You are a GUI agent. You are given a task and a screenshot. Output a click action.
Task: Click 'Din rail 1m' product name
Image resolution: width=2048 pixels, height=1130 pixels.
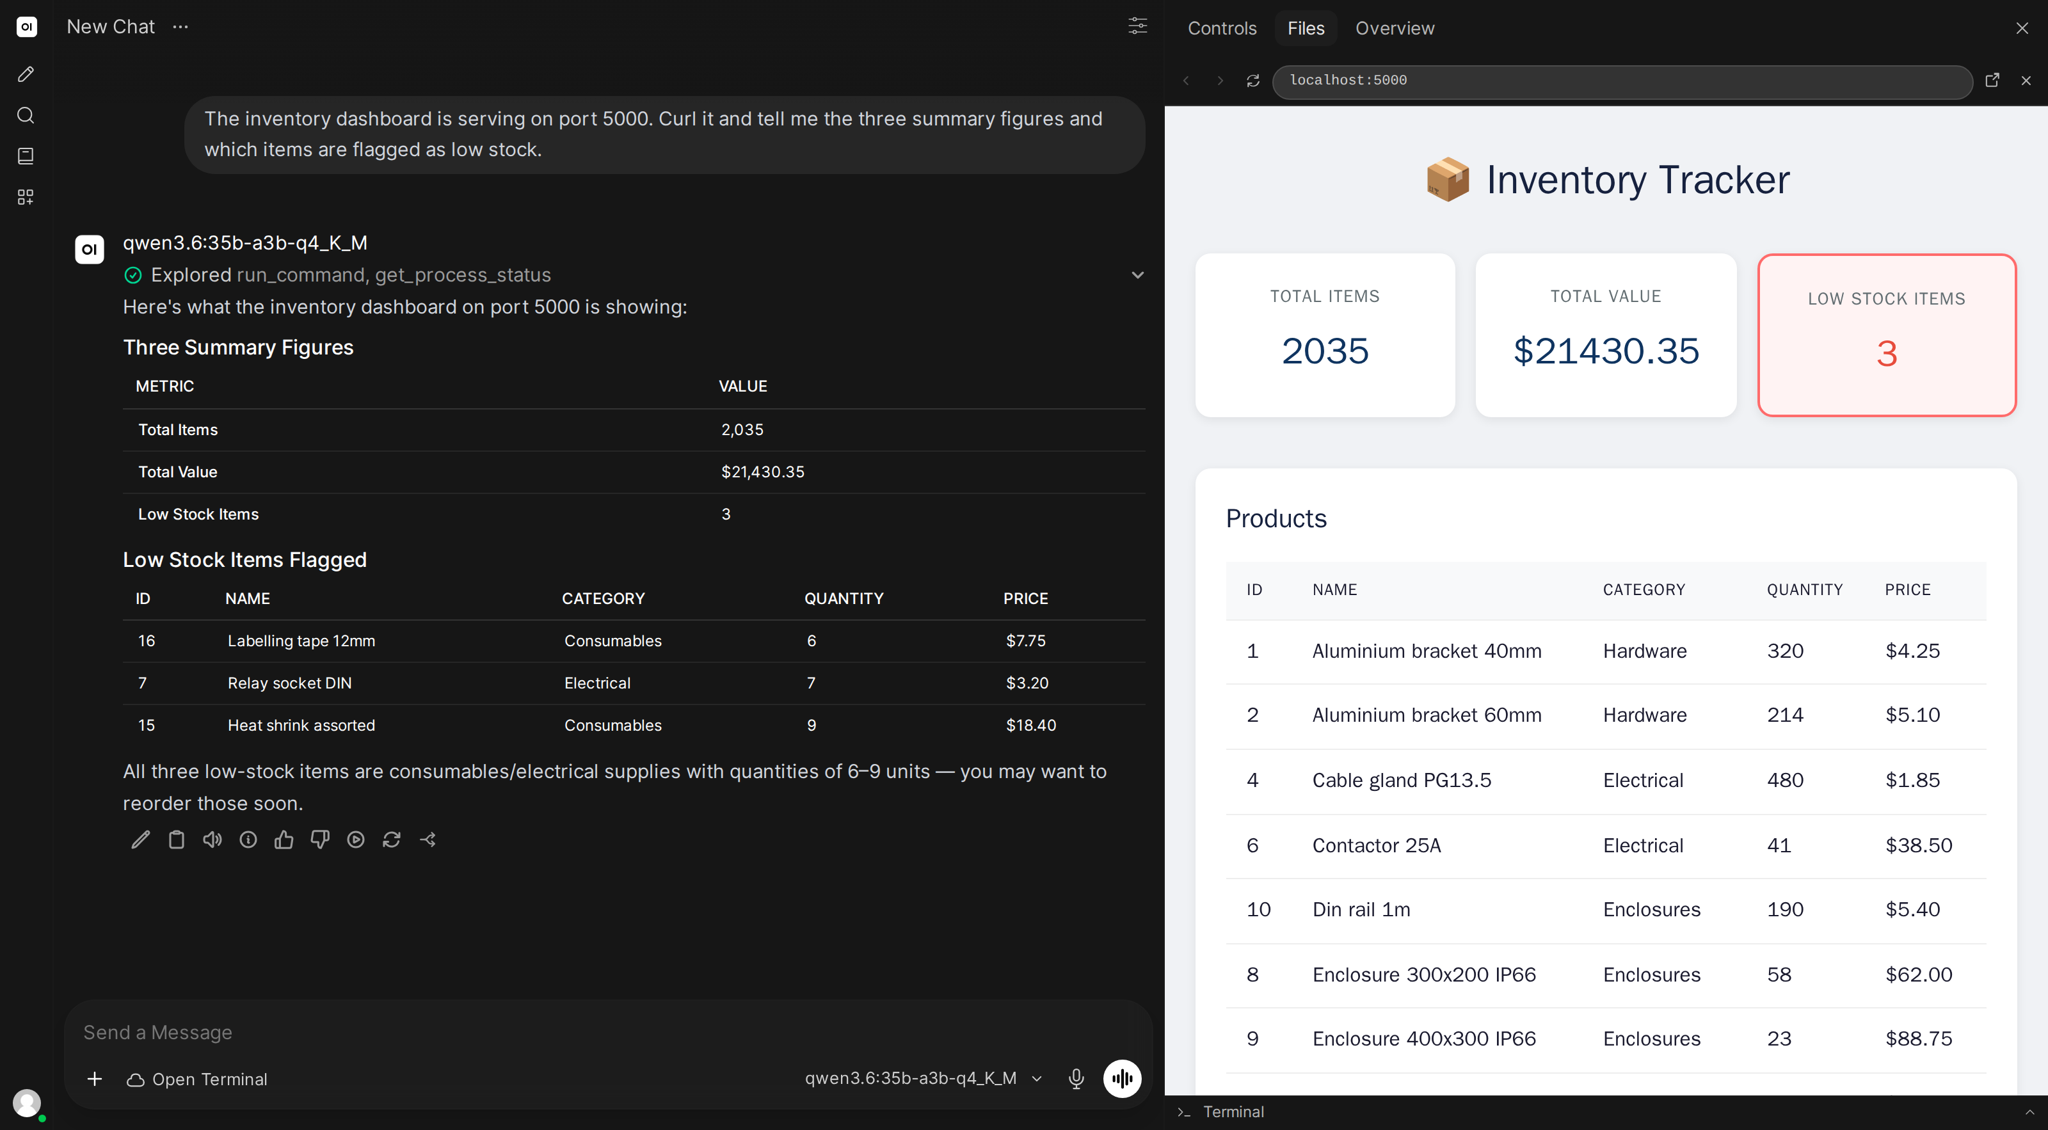(1361, 909)
